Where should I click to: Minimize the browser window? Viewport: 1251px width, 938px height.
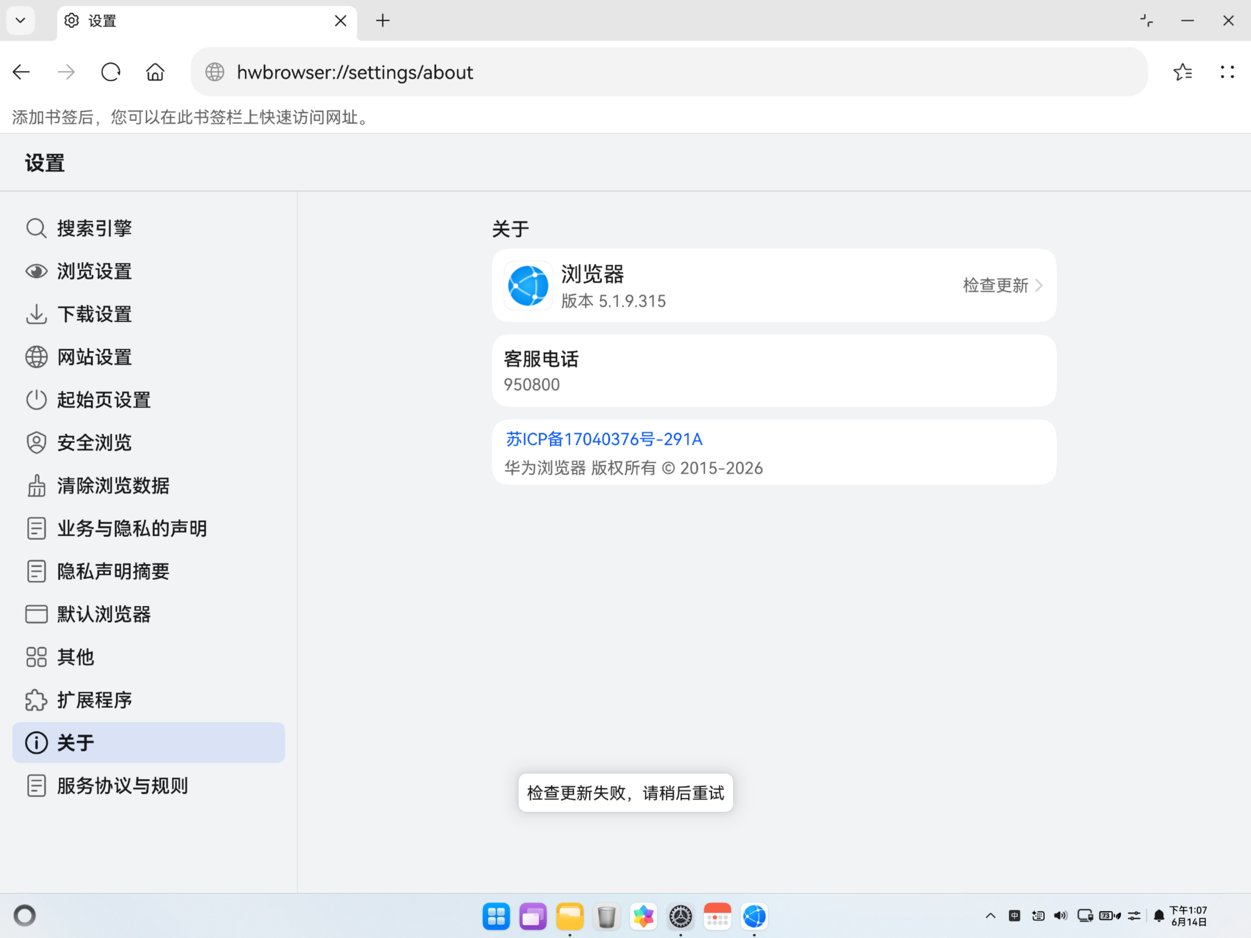(1187, 21)
